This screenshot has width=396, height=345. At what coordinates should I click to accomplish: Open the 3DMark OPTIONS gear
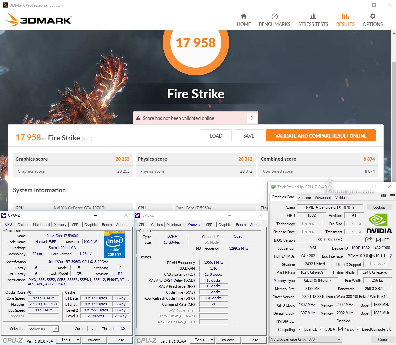pyautogui.click(x=373, y=20)
